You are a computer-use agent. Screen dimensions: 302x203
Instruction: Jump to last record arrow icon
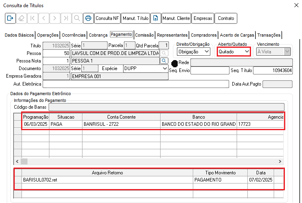click(66, 18)
